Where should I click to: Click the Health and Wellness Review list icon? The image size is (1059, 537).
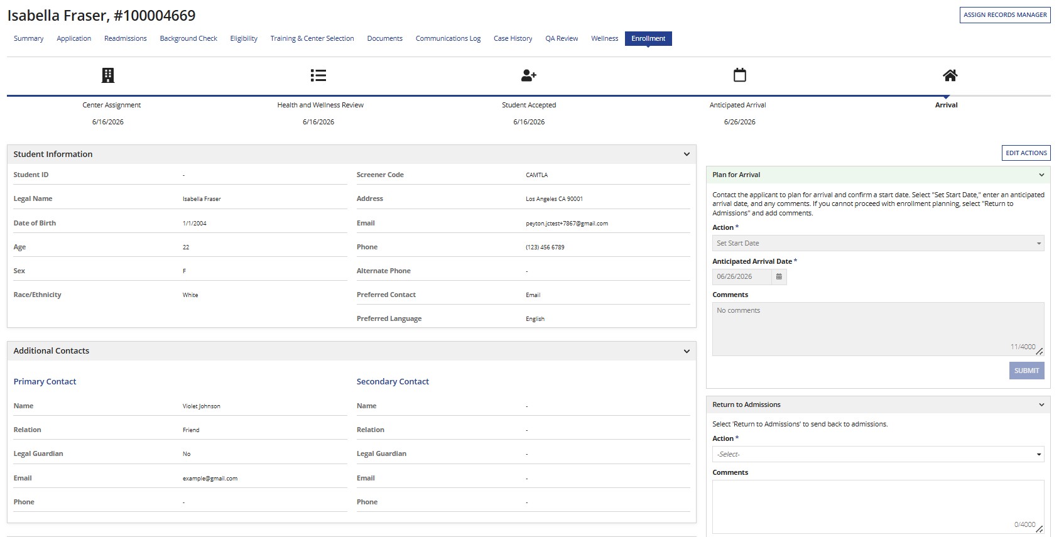pos(318,75)
